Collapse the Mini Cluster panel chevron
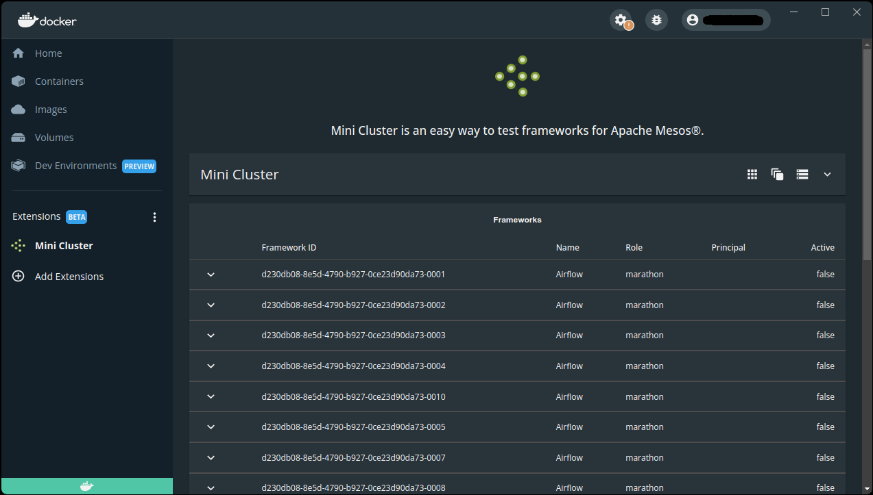The width and height of the screenshot is (873, 495). click(827, 175)
